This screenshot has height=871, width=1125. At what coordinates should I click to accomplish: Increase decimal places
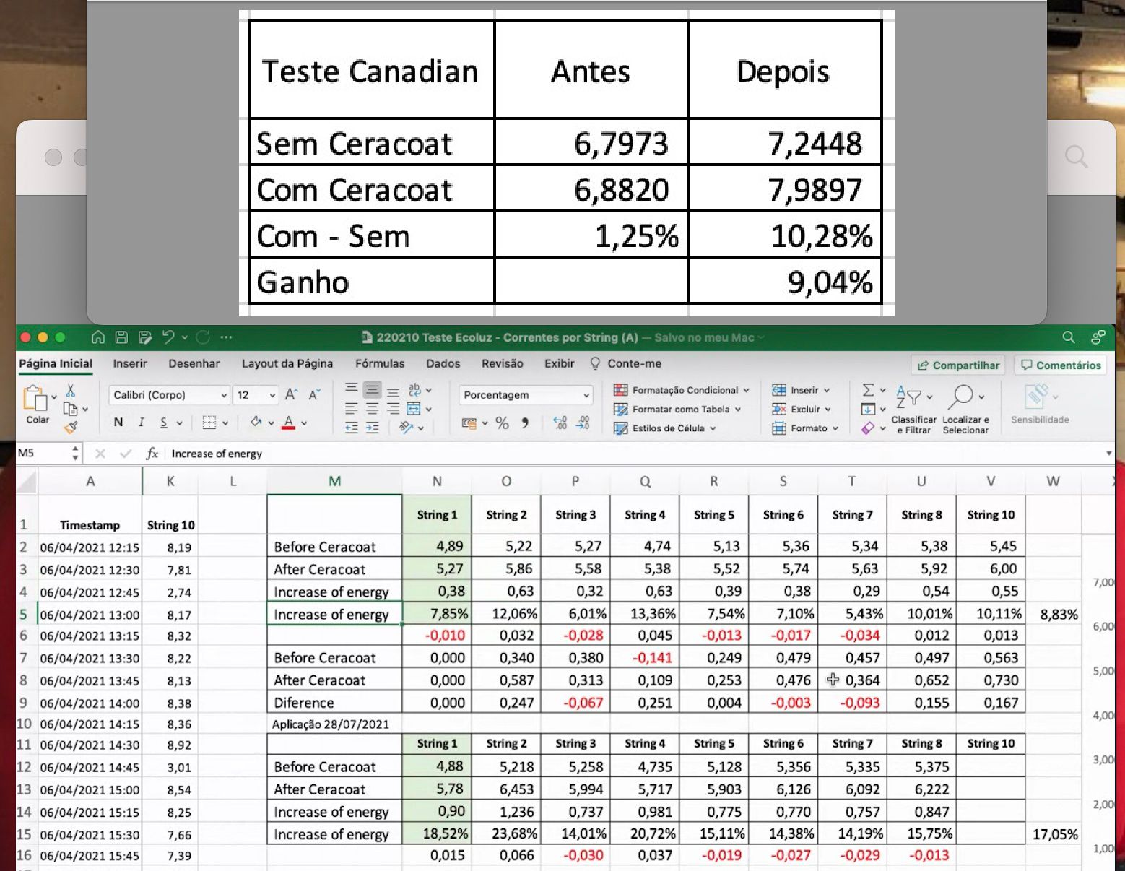pyautogui.click(x=560, y=423)
